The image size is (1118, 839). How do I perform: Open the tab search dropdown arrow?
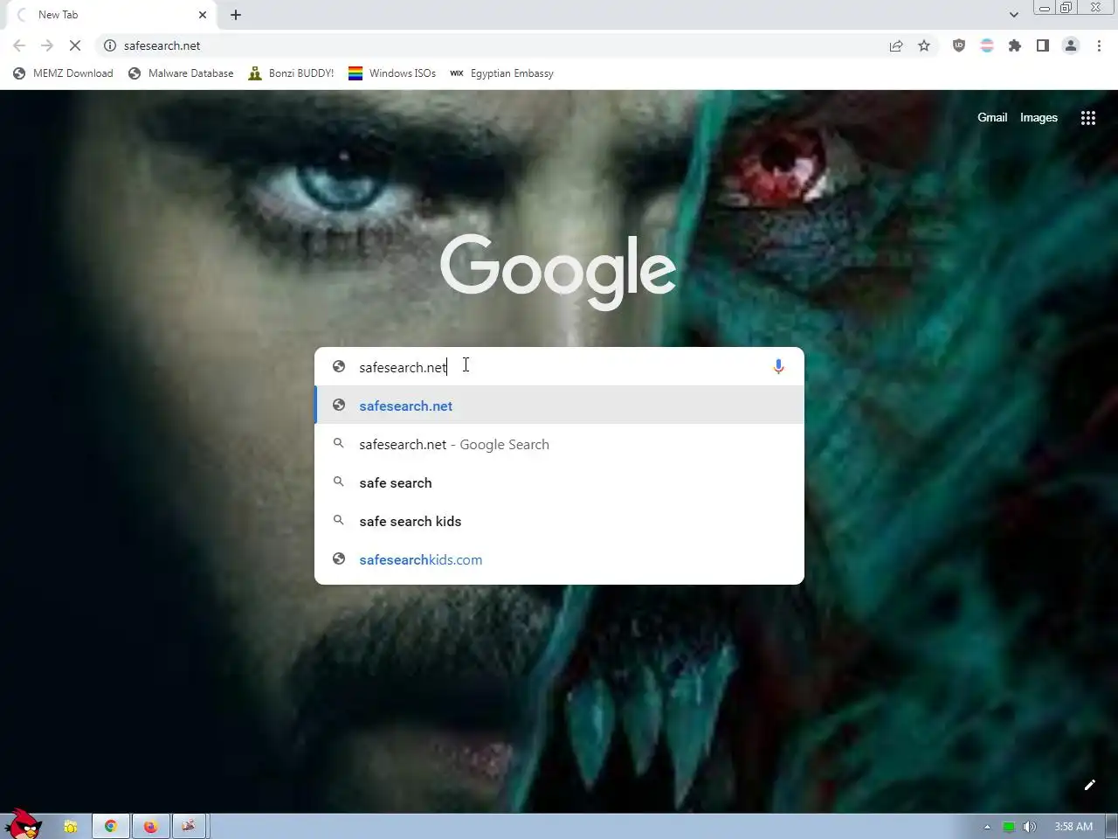(x=1013, y=15)
